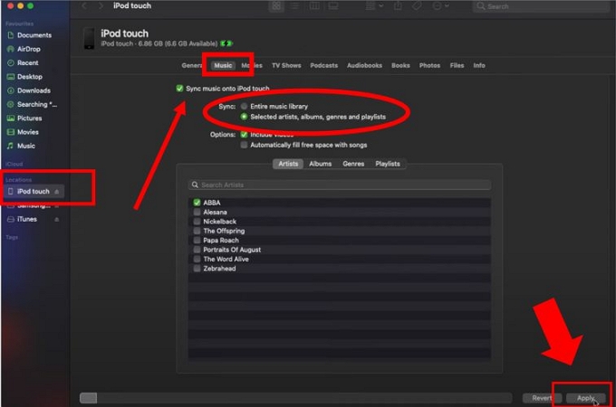Open the Action menu dropdown in toolbar
This screenshot has height=407, width=616.
pos(440,6)
